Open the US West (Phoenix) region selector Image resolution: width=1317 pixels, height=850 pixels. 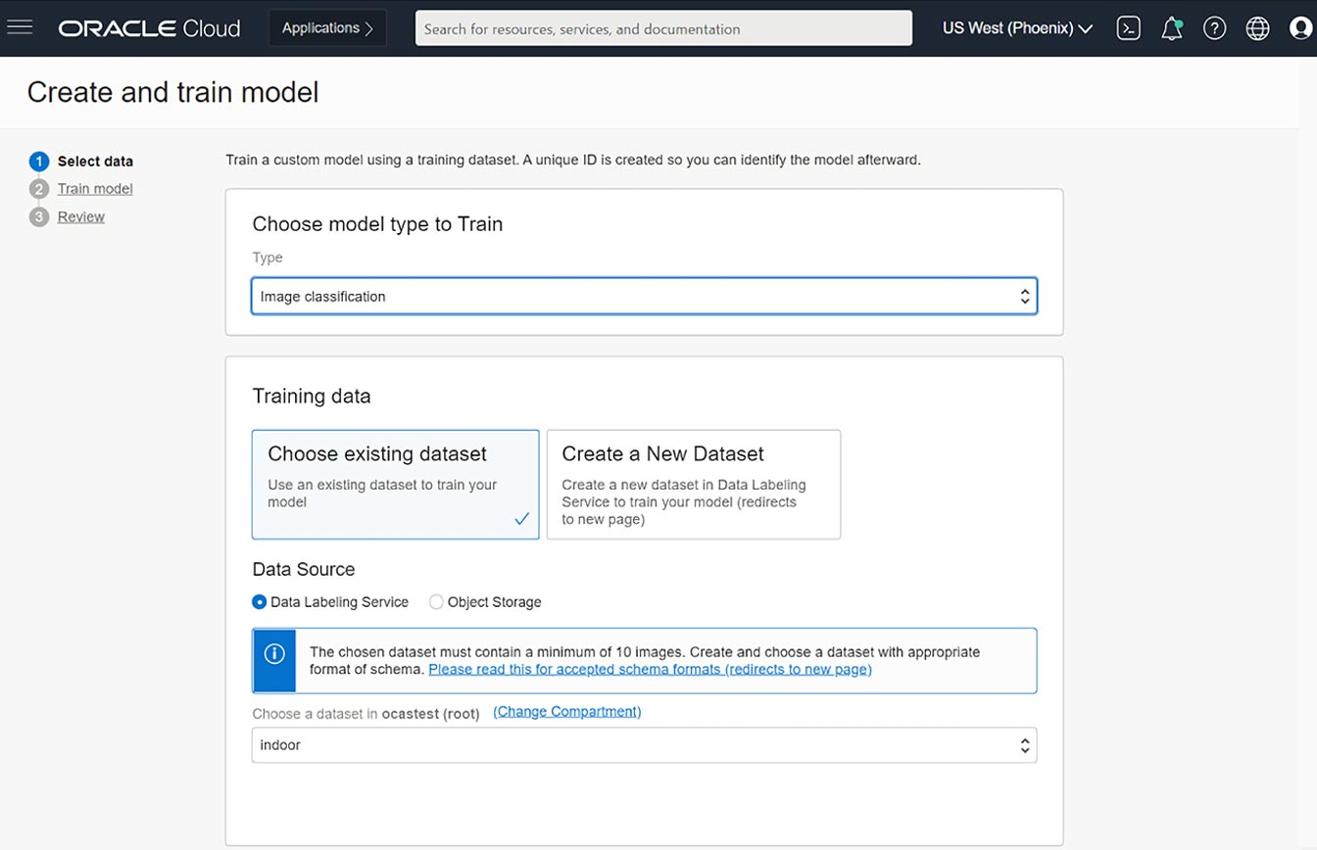[x=1017, y=28]
